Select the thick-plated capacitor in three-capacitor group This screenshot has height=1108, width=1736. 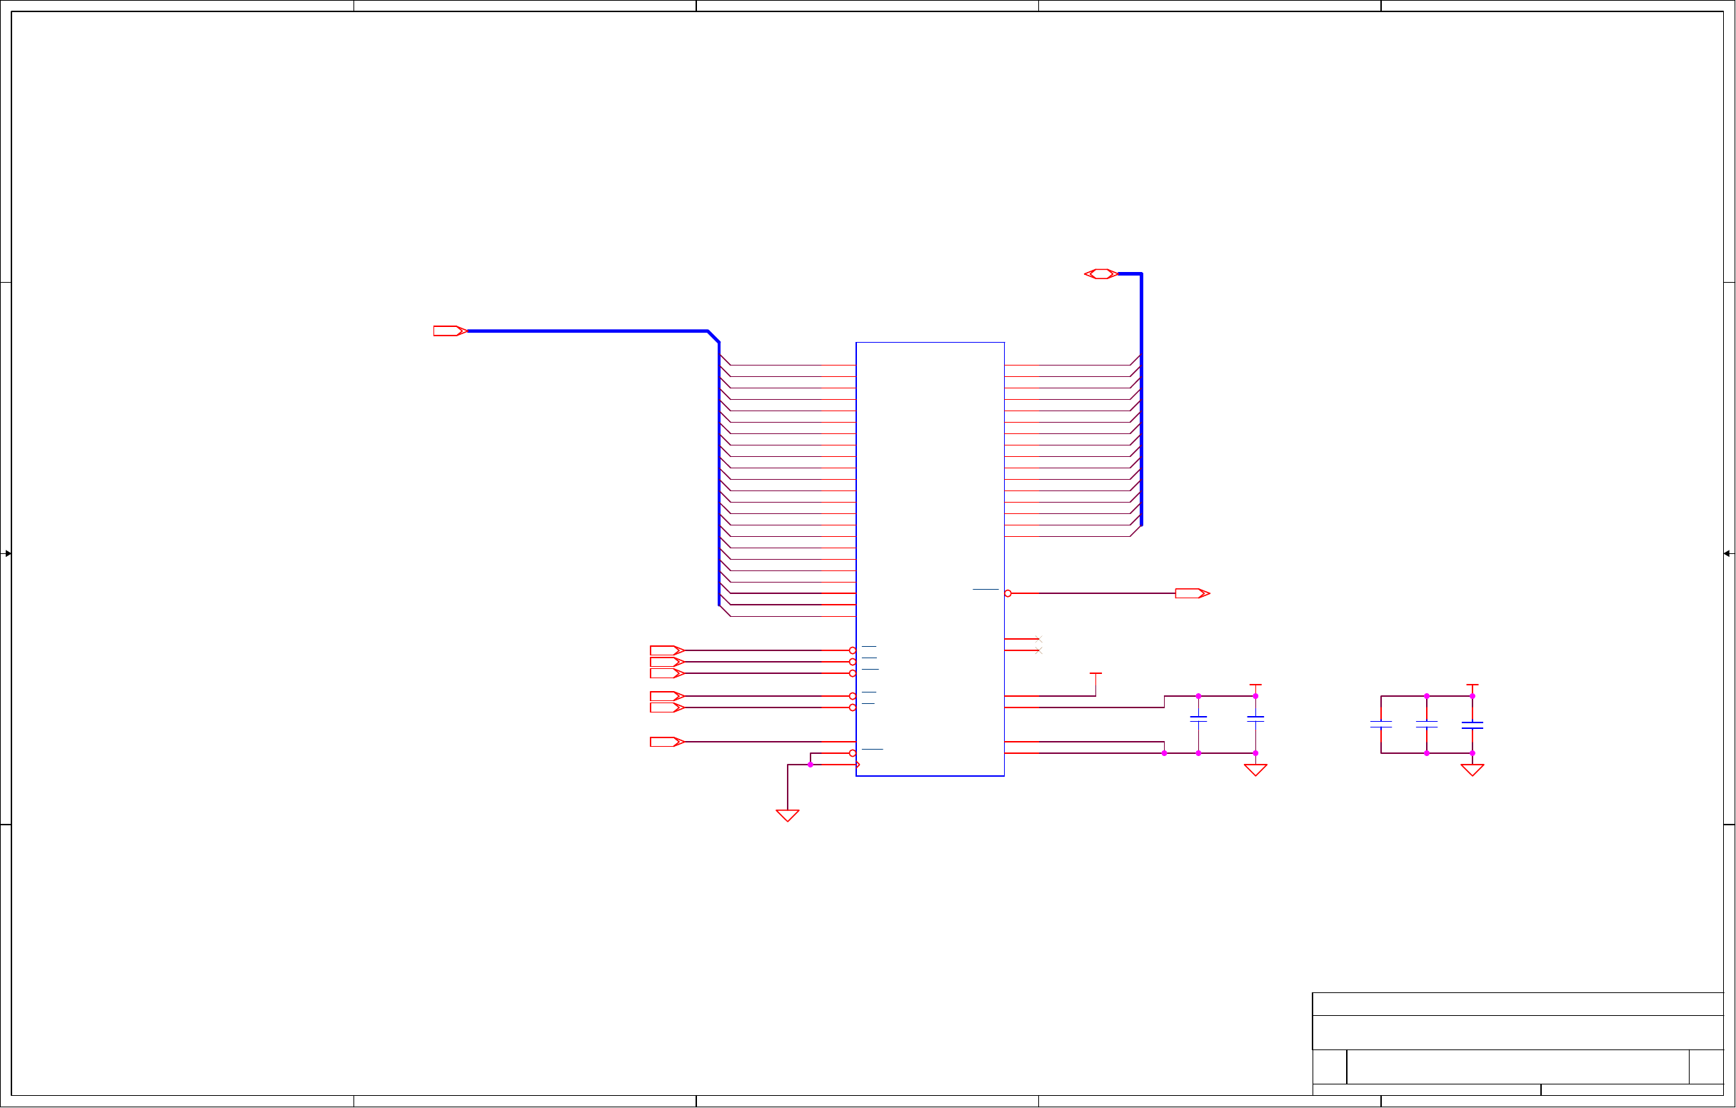click(x=1472, y=725)
